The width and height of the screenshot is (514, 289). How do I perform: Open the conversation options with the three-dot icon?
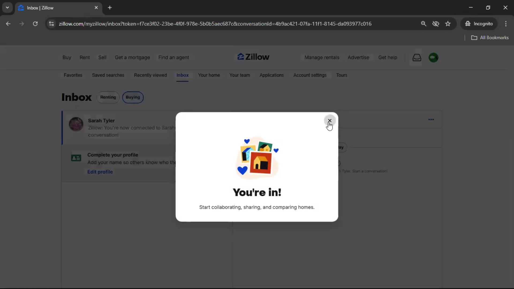(x=431, y=120)
